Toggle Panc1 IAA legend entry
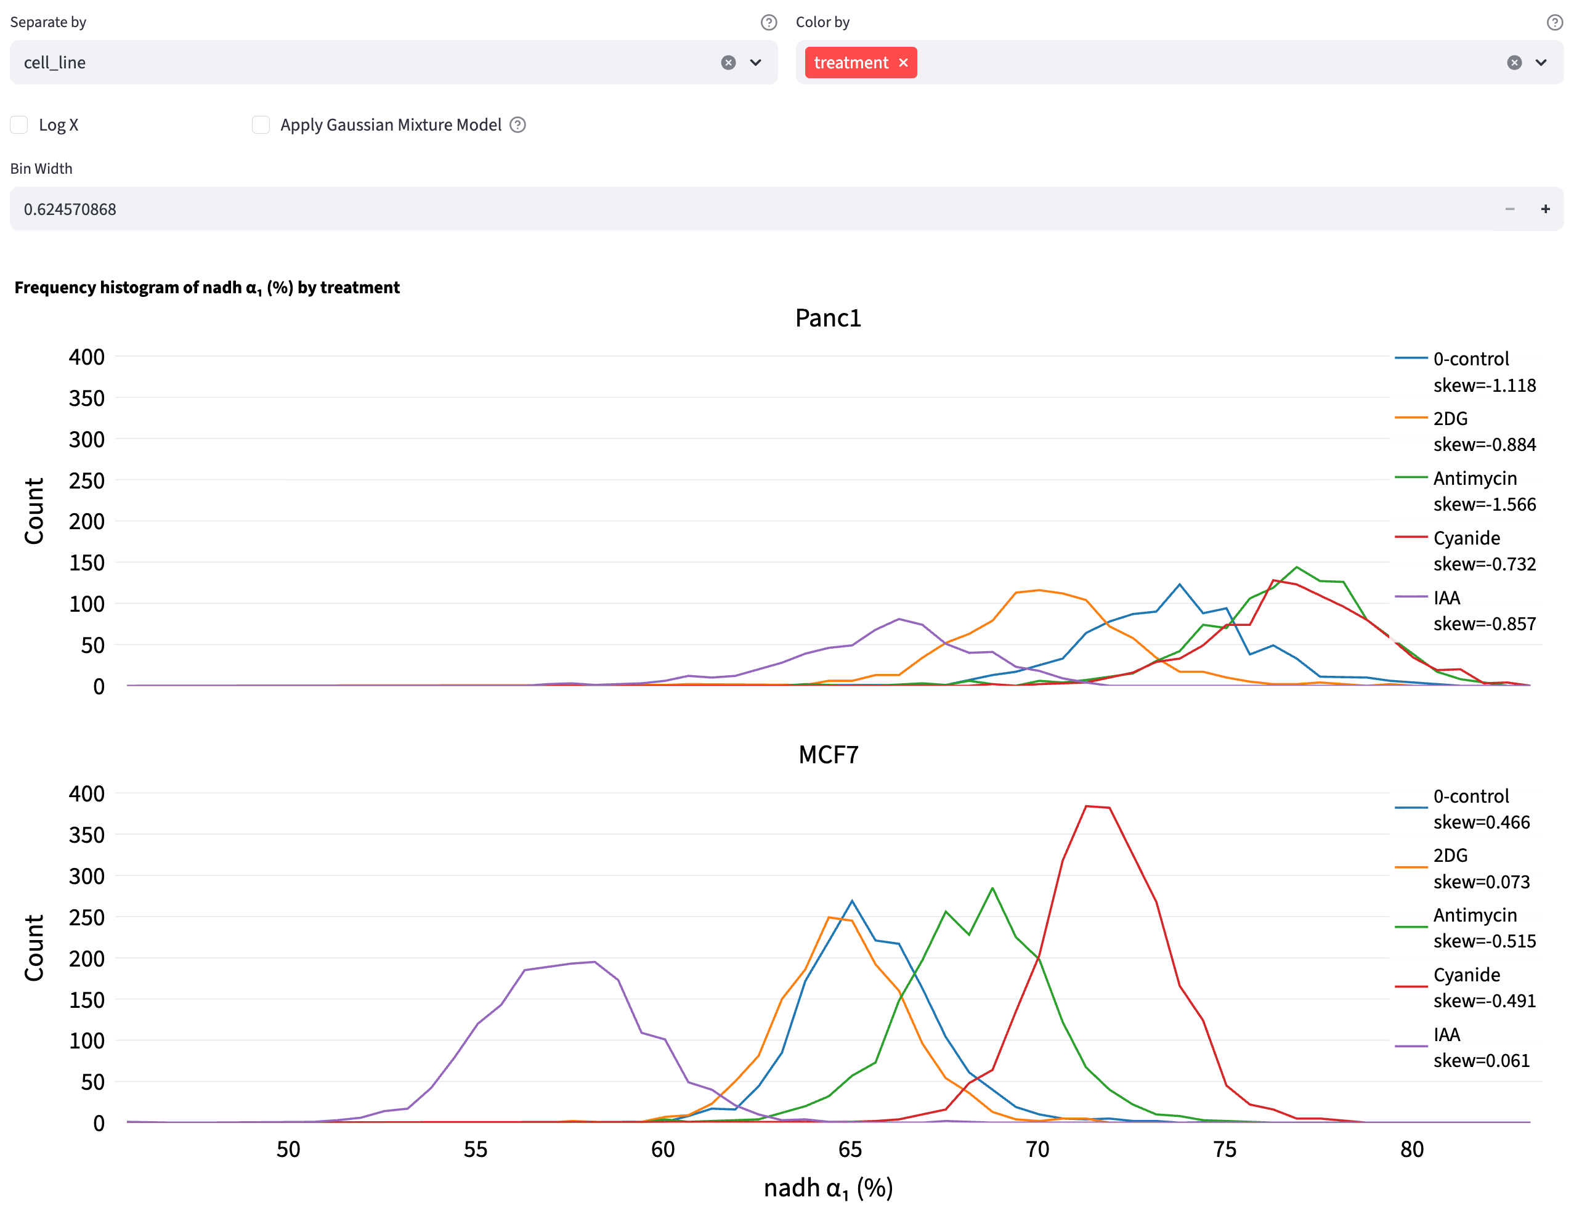Image resolution: width=1574 pixels, height=1229 pixels. [x=1466, y=610]
